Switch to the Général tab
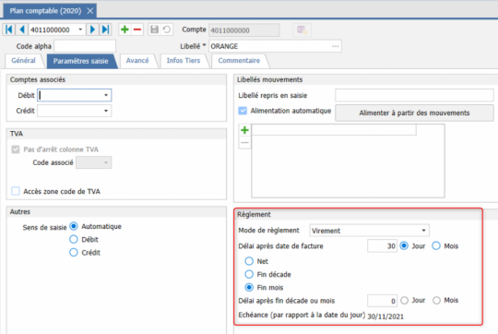 click(23, 60)
